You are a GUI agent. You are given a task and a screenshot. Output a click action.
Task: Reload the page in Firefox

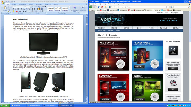(99, 7)
